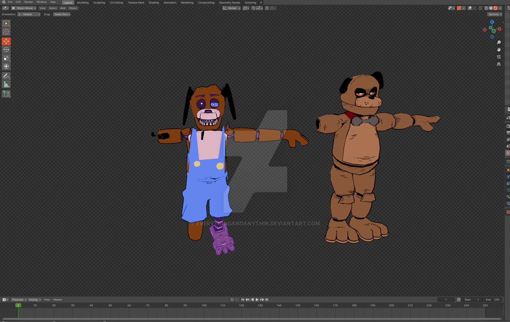Open the Edit menu

click(x=18, y=2)
